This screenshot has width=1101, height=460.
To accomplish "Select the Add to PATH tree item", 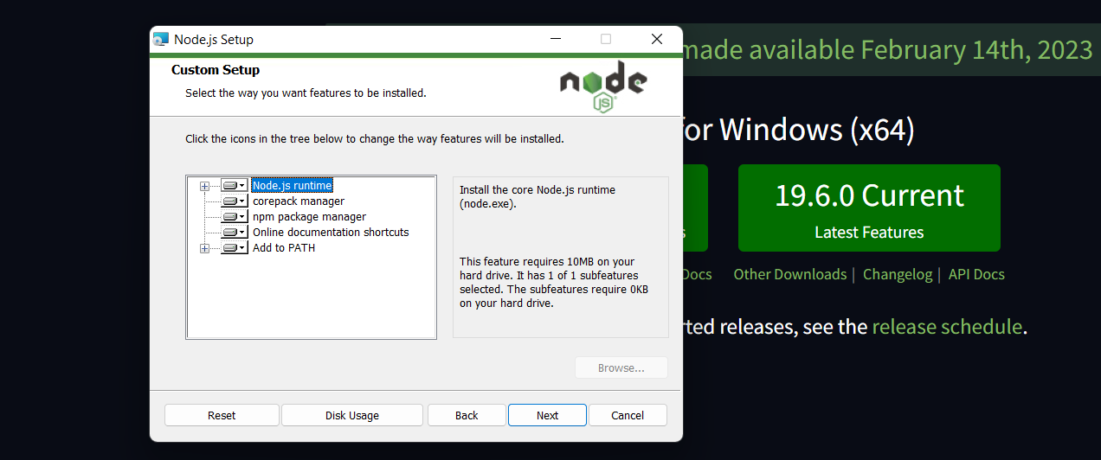I will click(x=284, y=247).
